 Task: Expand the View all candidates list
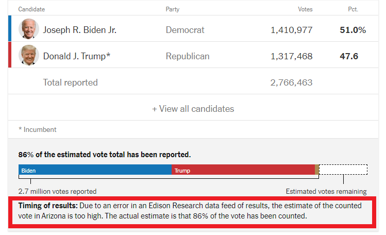[193, 109]
